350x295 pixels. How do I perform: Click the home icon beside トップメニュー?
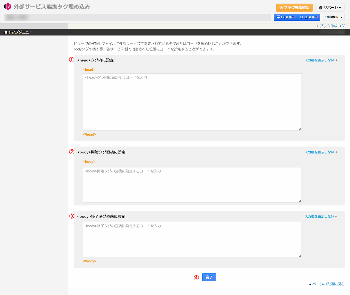[x=5, y=32]
